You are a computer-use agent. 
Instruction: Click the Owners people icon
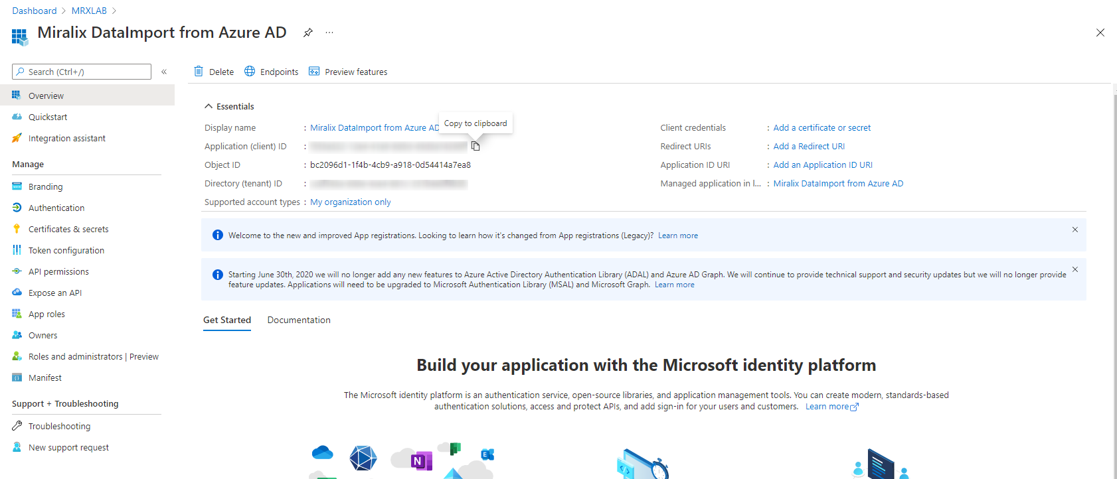point(17,335)
